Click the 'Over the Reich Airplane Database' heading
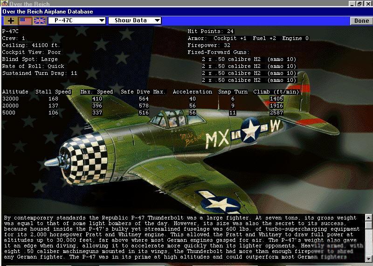This screenshot has width=373, height=266. (x=48, y=12)
